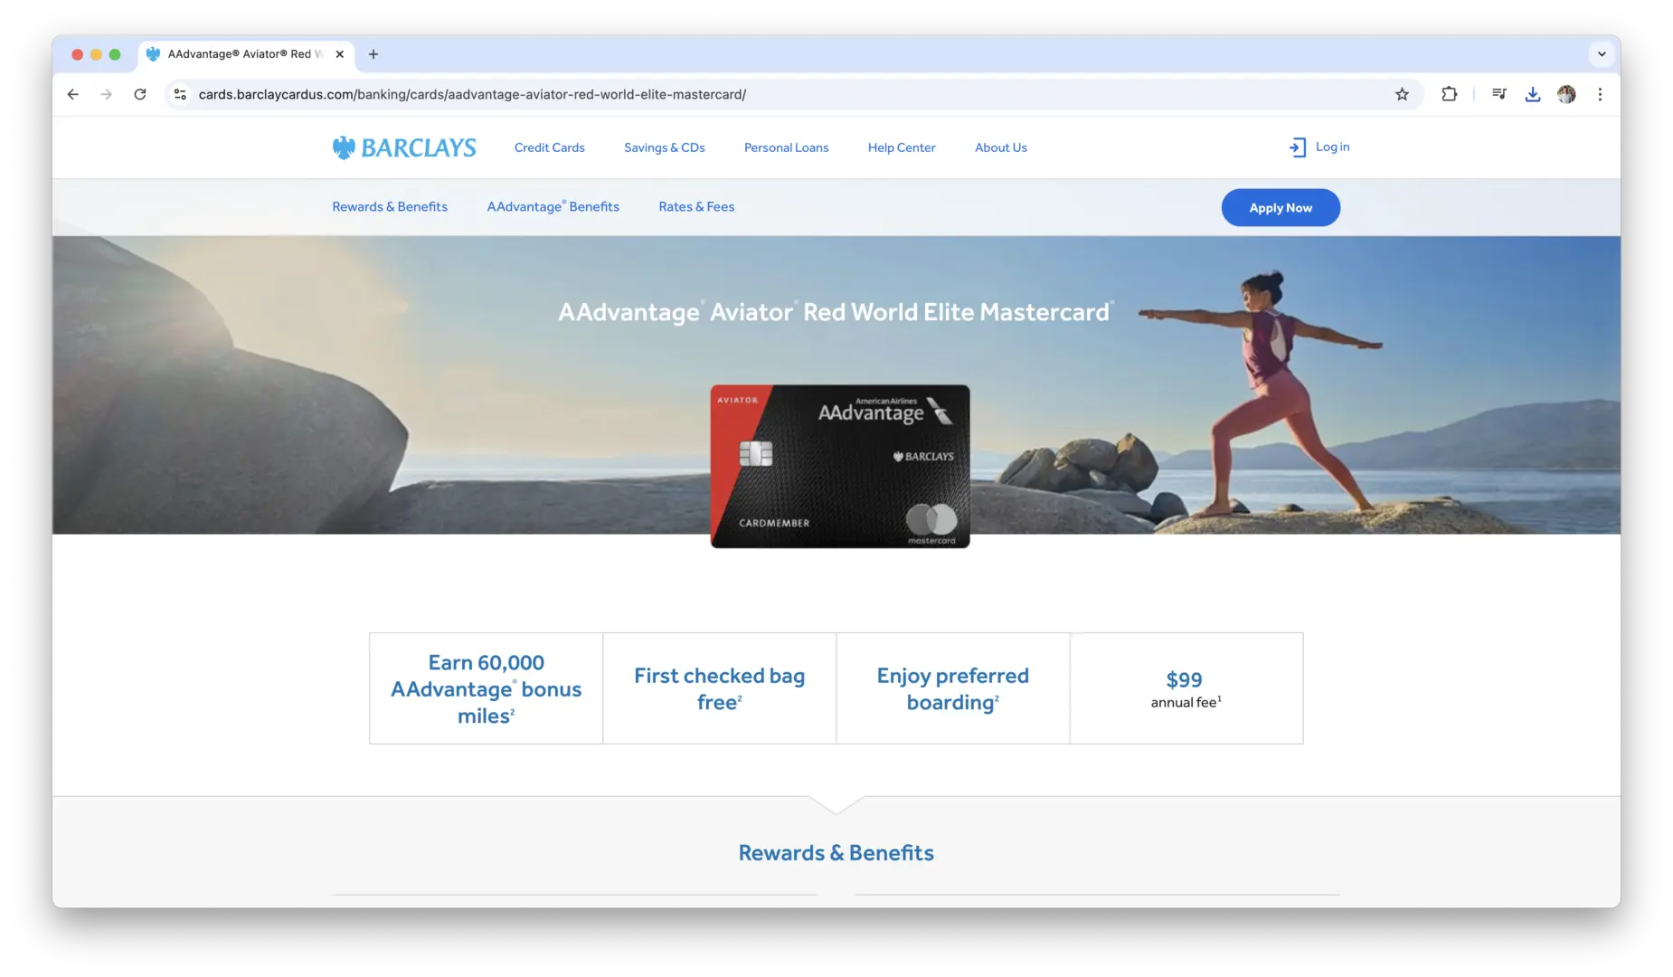Click the Aviator credit card image
The image size is (1673, 977).
pyautogui.click(x=840, y=467)
